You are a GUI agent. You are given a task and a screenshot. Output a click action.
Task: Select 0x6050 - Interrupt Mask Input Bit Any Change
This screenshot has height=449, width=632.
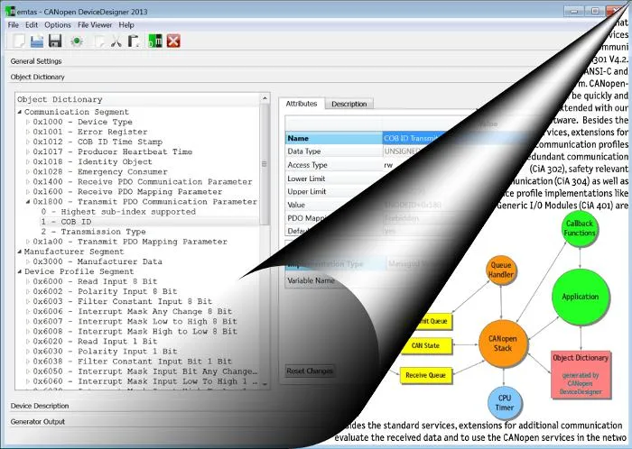(x=145, y=371)
